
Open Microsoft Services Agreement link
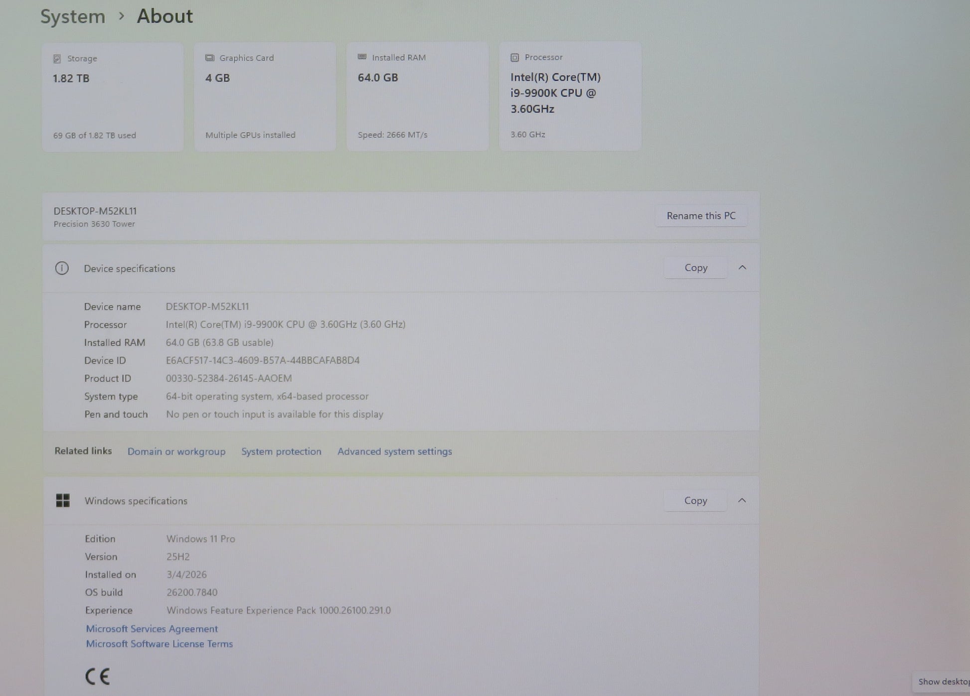click(152, 629)
